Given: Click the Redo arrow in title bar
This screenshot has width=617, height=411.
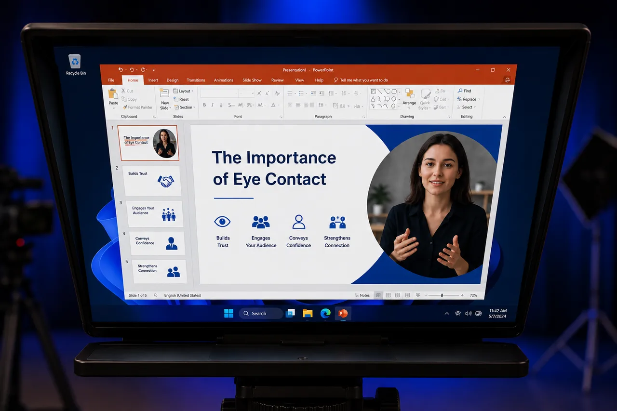Looking at the screenshot, I should pyautogui.click(x=132, y=70).
